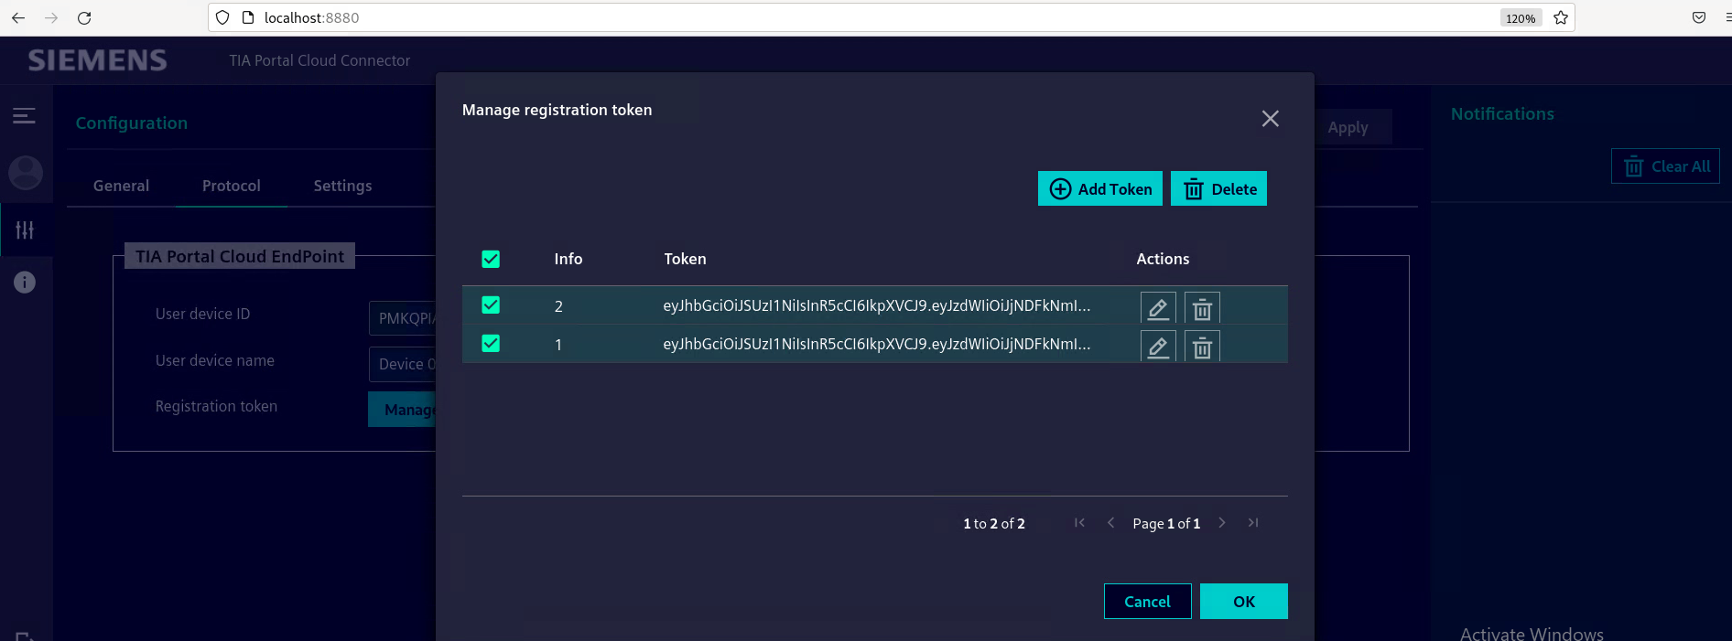
Task: Click the trash icon for token 2
Action: (1202, 308)
